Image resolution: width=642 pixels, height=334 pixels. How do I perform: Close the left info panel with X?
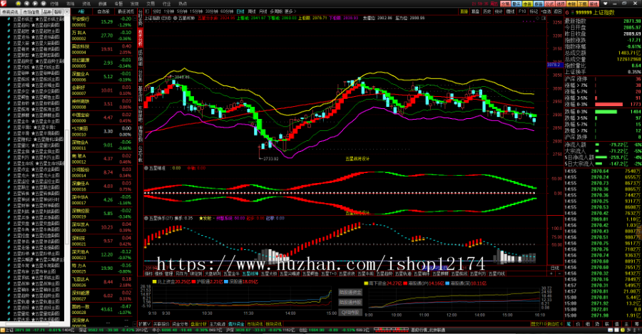click(x=67, y=12)
